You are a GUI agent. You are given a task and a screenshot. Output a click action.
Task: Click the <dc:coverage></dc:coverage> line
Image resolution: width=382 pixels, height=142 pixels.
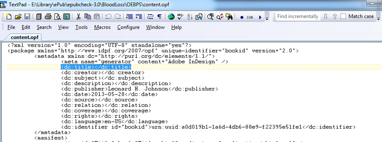tap(106, 111)
